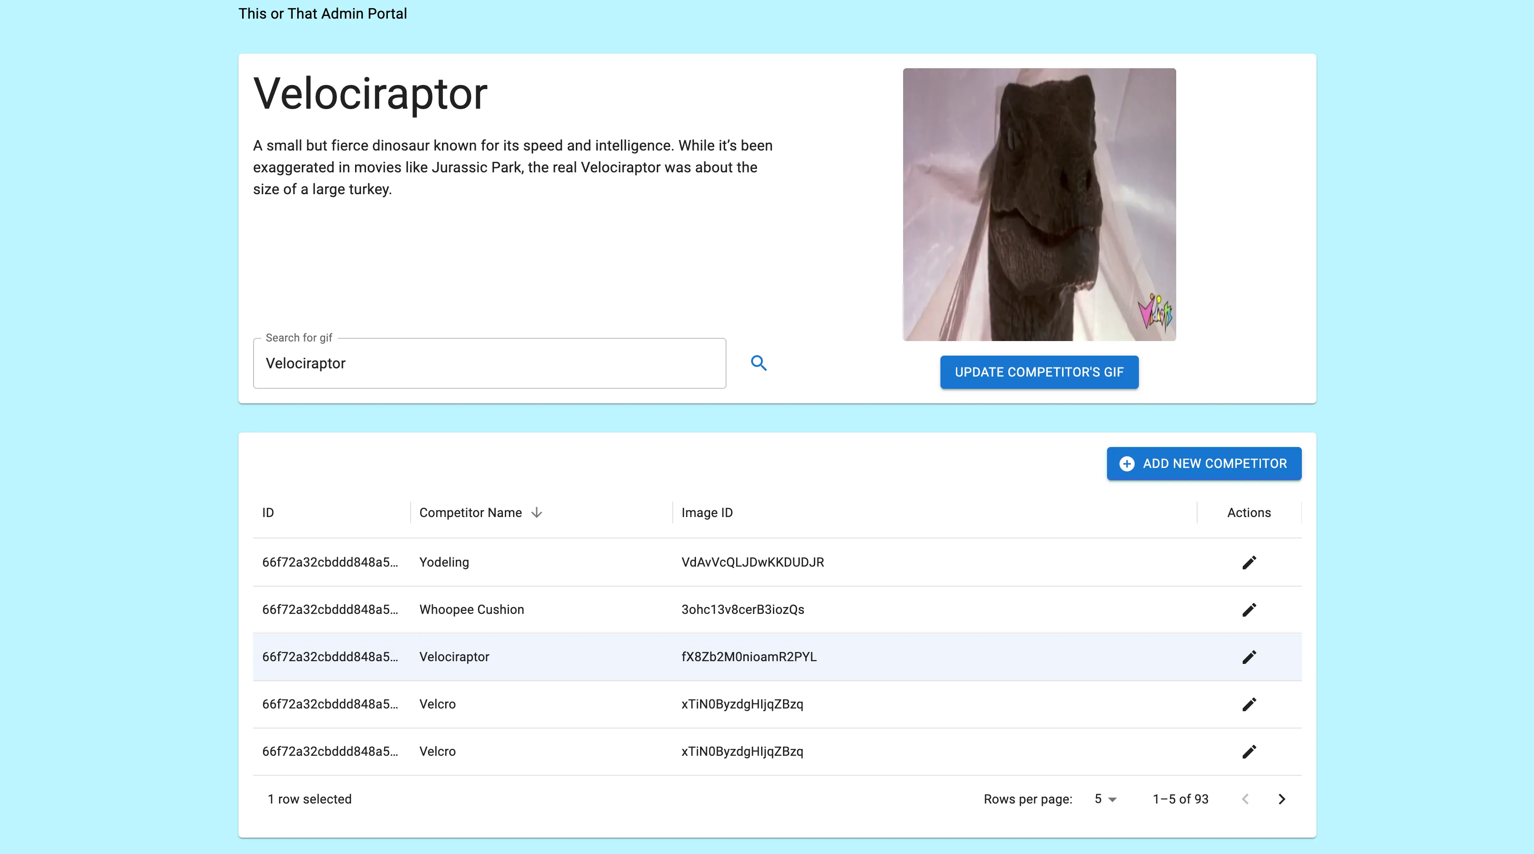Open the Rows per page dropdown

click(x=1105, y=799)
